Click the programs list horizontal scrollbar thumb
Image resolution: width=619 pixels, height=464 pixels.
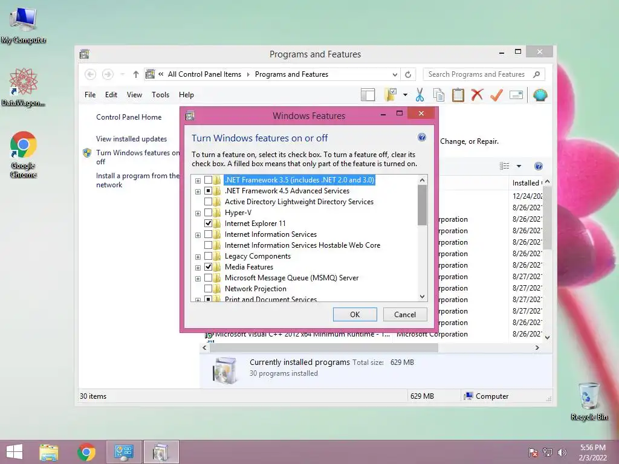pyautogui.click(x=324, y=347)
